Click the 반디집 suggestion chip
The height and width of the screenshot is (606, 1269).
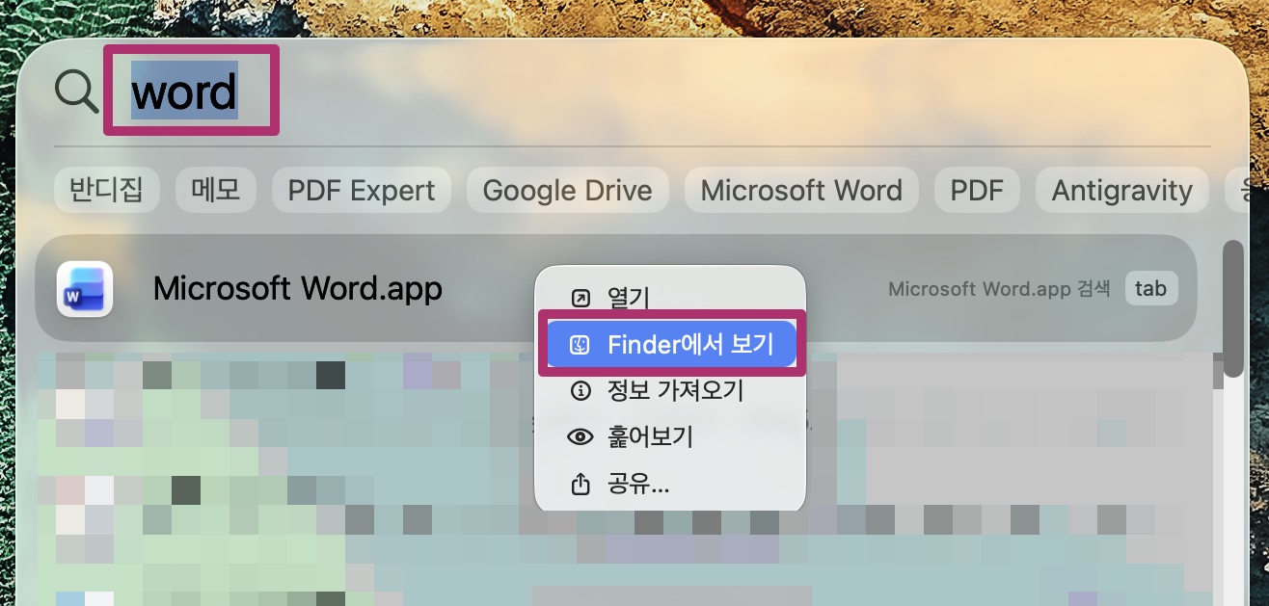106,190
